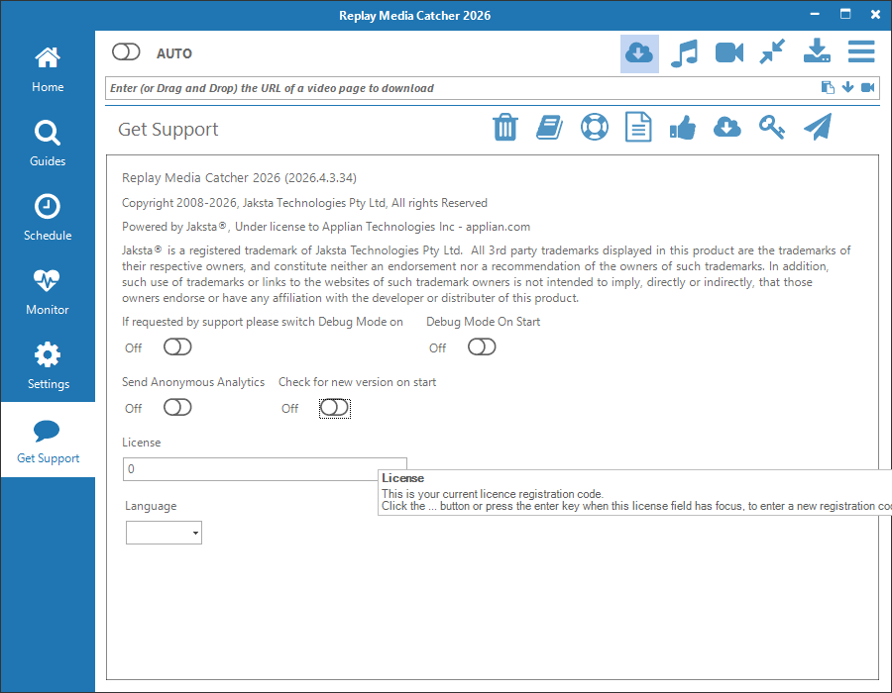
Task: Click the License code field
Action: (265, 469)
